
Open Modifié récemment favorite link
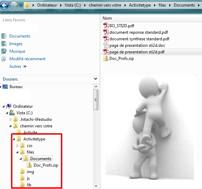coord(27,59)
